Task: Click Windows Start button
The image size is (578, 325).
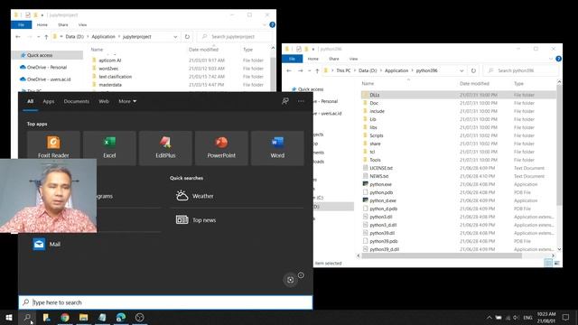Action: (x=9, y=317)
